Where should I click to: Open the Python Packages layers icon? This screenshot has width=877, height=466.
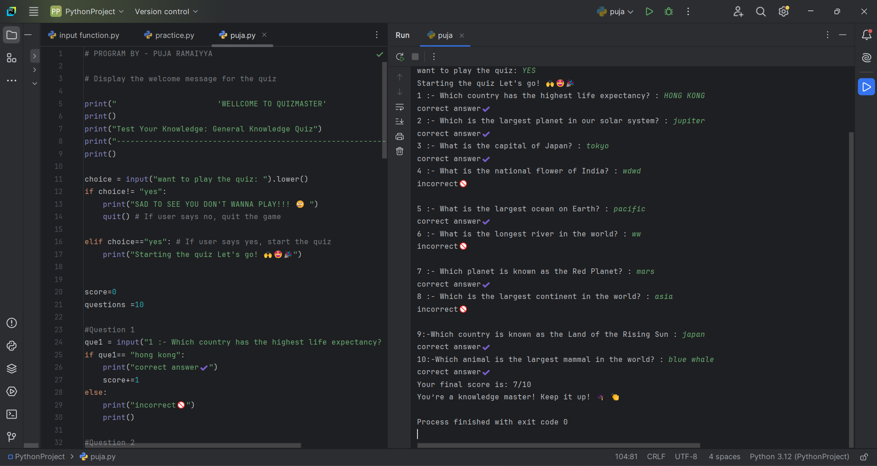click(x=11, y=369)
